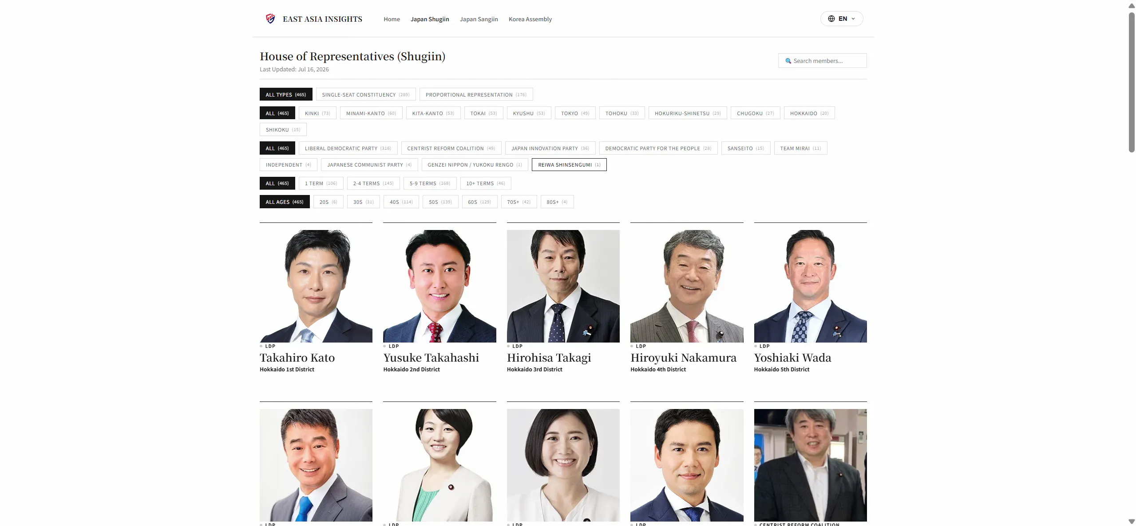Filter ages by 60s
This screenshot has height=526, width=1136.
tap(479, 202)
